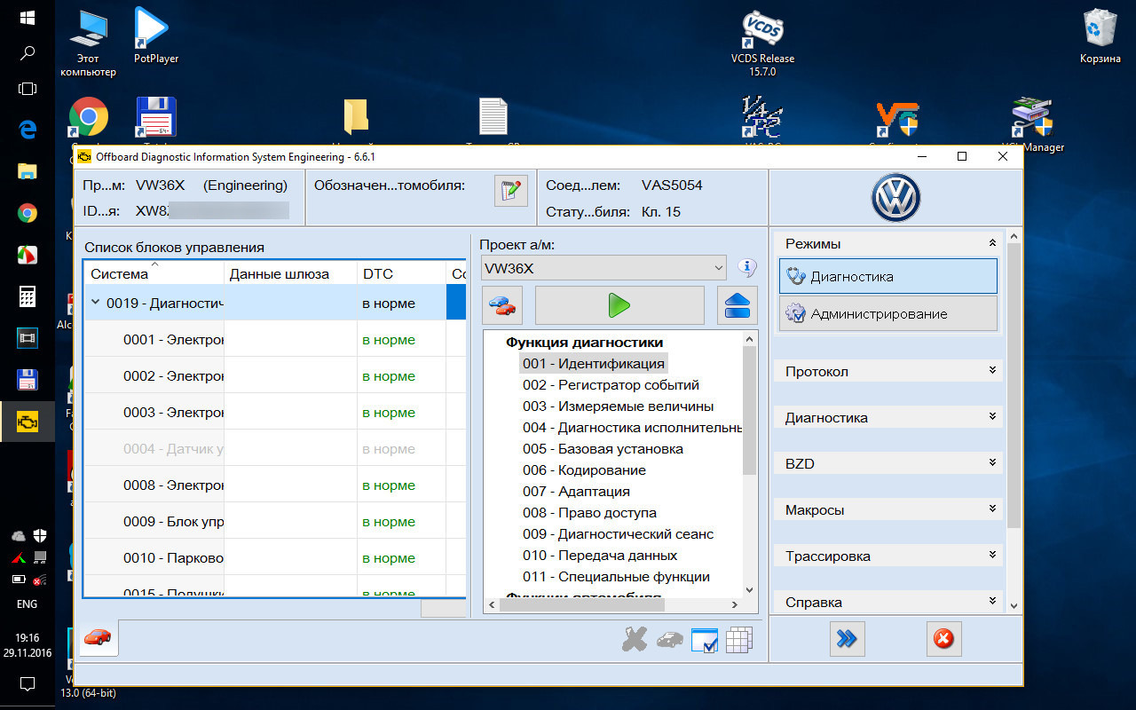Select the 0008 - Электрон control unit row
1136x710 pixels.
274,485
